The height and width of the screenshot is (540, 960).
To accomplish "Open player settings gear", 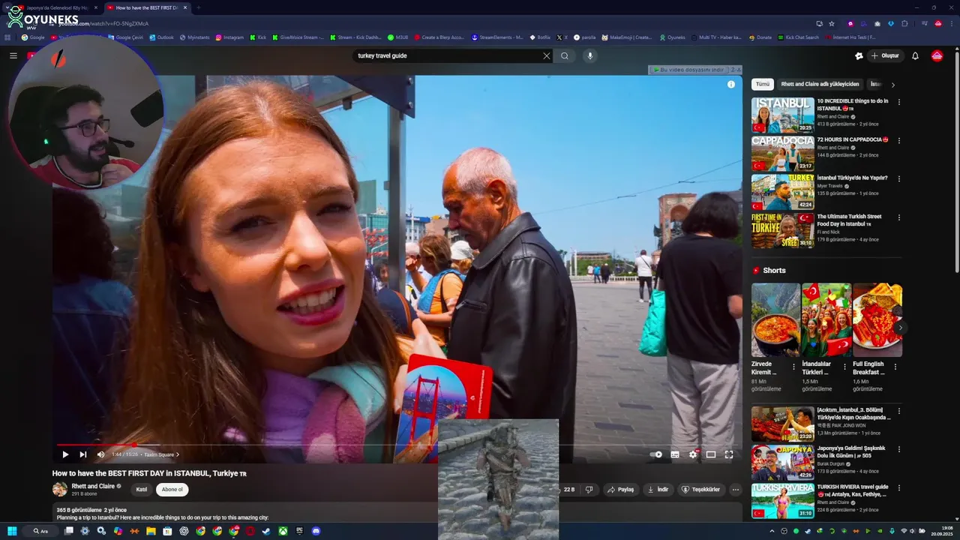I will click(x=693, y=454).
